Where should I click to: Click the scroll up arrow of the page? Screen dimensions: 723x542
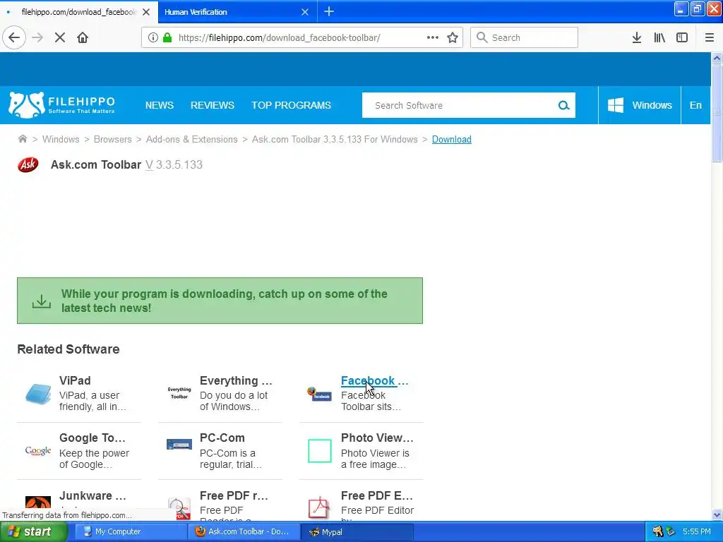click(717, 58)
